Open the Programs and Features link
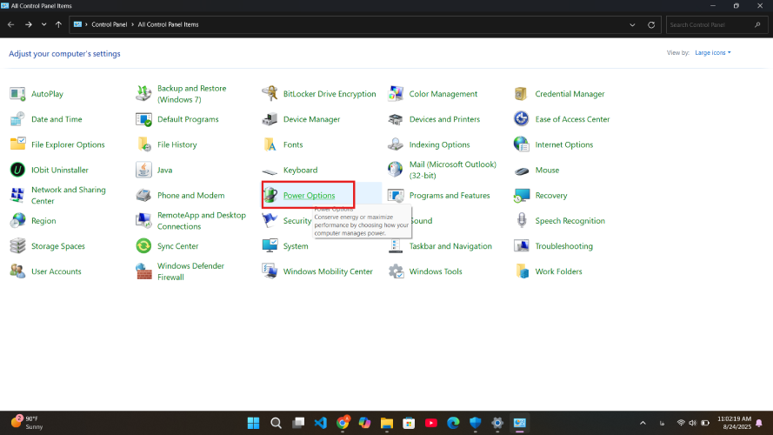The height and width of the screenshot is (435, 773). 449,196
